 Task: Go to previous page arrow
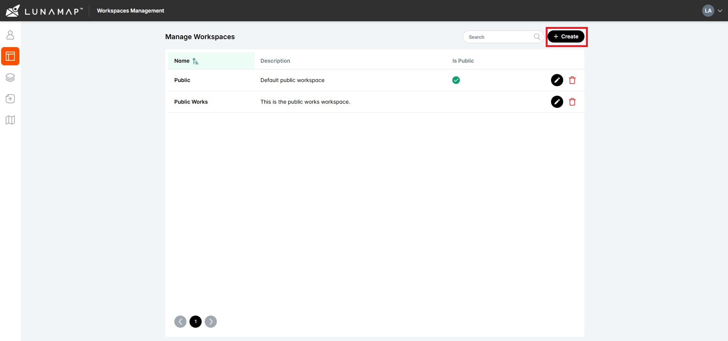(x=180, y=322)
